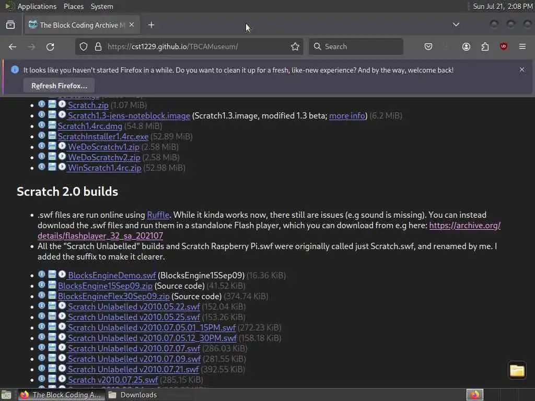The image size is (535, 401).
Task: Download Scratch1.4rc.dmg link
Action: [90, 126]
